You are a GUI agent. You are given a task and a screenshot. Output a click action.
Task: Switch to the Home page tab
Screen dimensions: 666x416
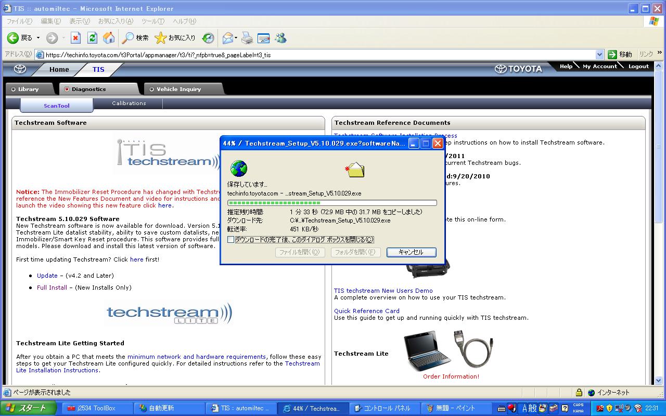coord(59,70)
